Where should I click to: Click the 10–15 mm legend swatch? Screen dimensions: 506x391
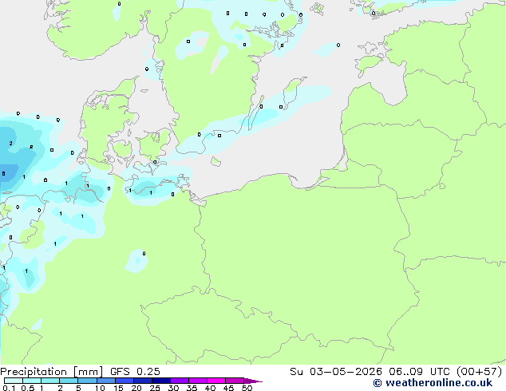coord(105,381)
